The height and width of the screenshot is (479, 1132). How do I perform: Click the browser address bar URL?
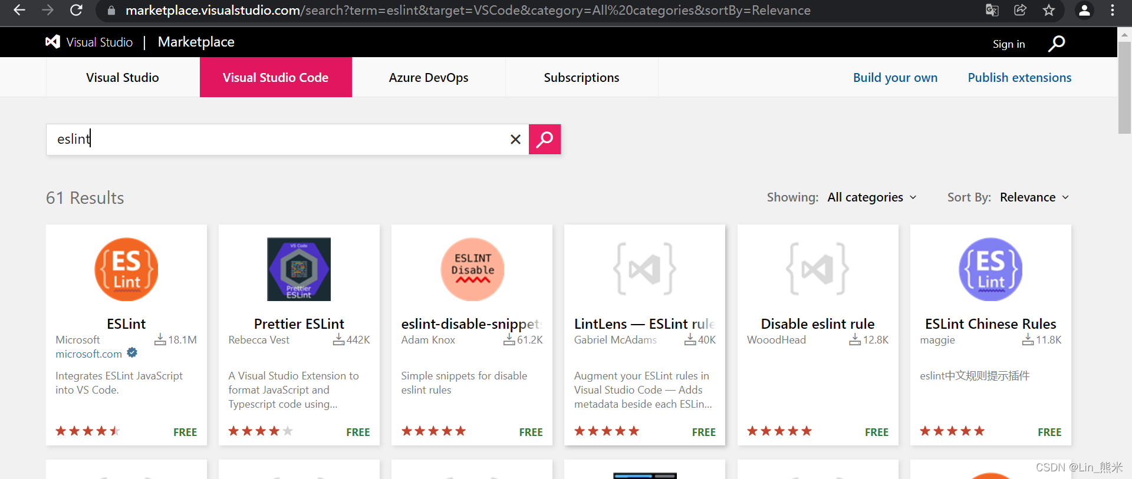click(468, 10)
